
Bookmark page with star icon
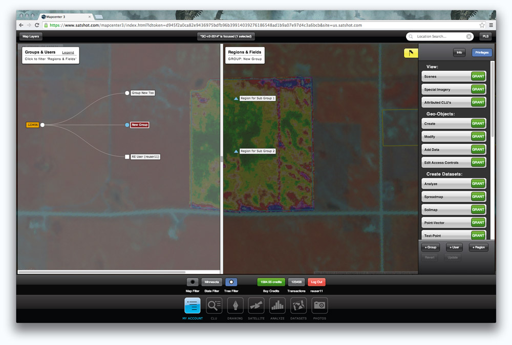[482, 25]
